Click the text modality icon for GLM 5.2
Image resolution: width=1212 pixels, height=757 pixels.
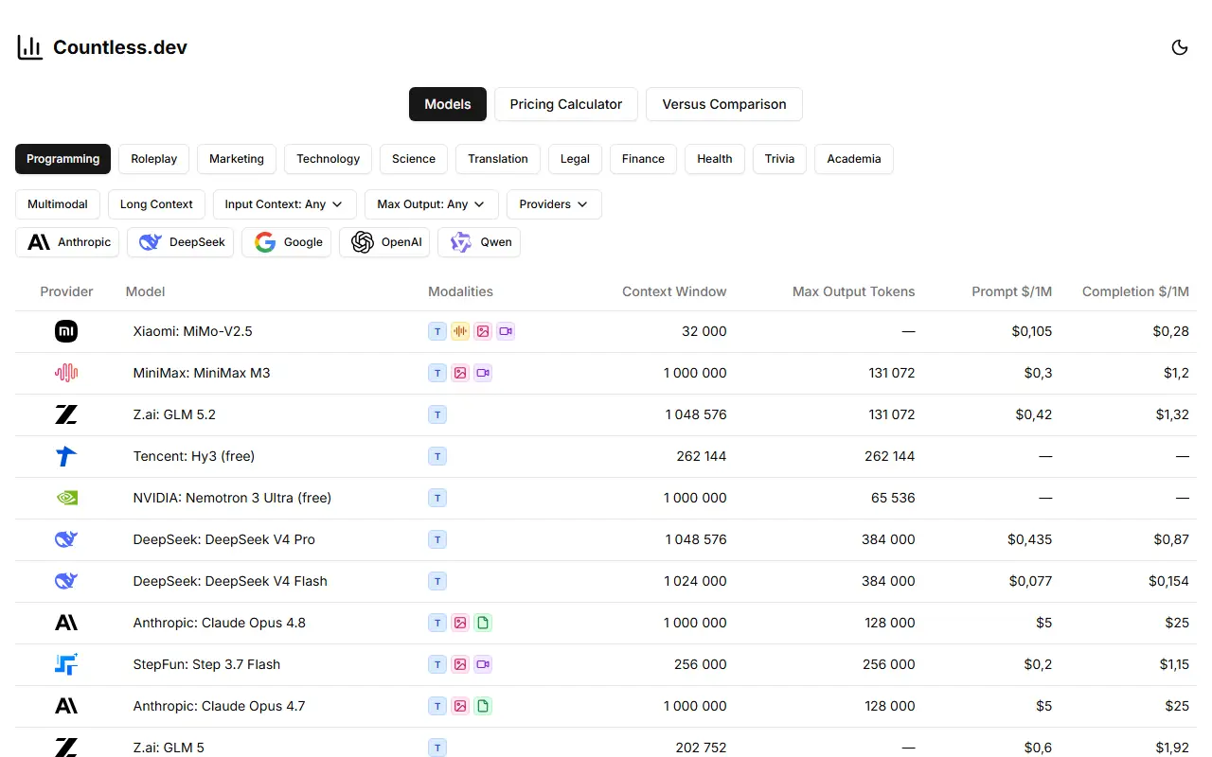(x=437, y=414)
